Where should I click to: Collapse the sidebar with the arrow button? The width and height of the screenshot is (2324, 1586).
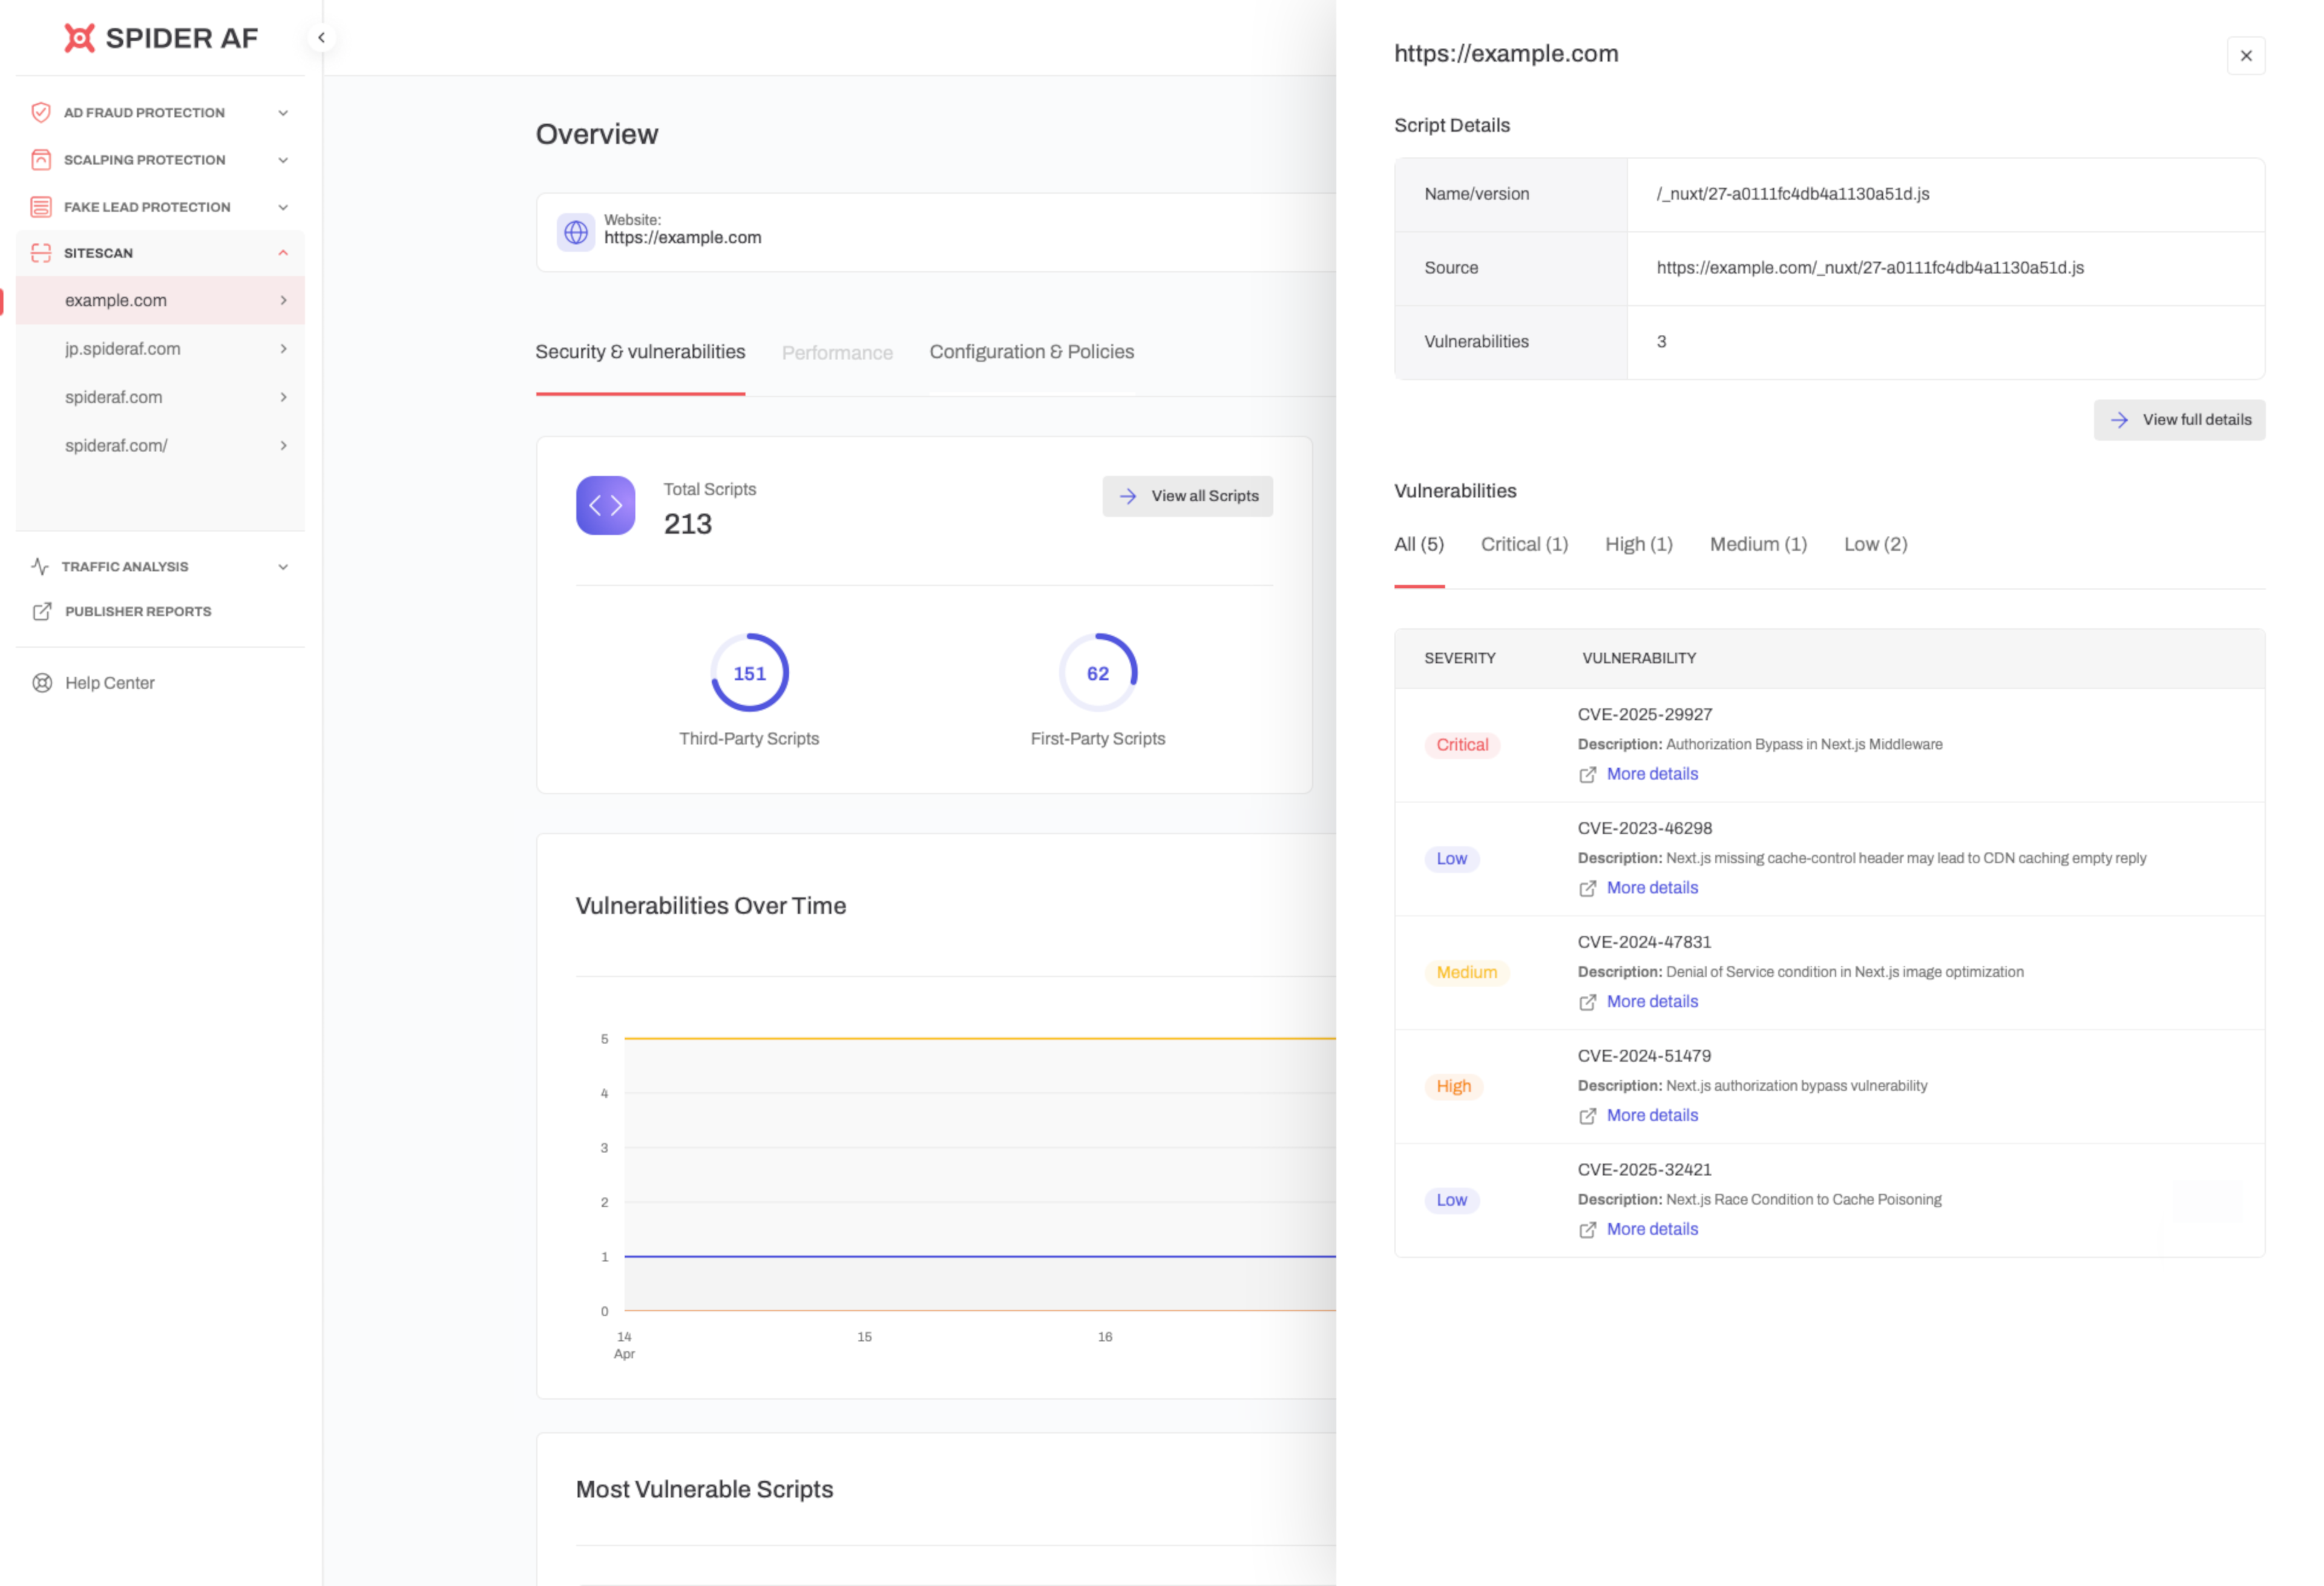tap(321, 38)
